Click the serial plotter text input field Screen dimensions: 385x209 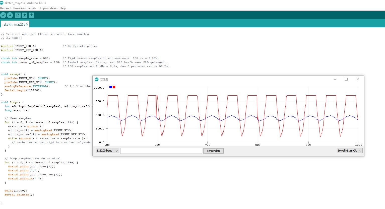(161, 151)
